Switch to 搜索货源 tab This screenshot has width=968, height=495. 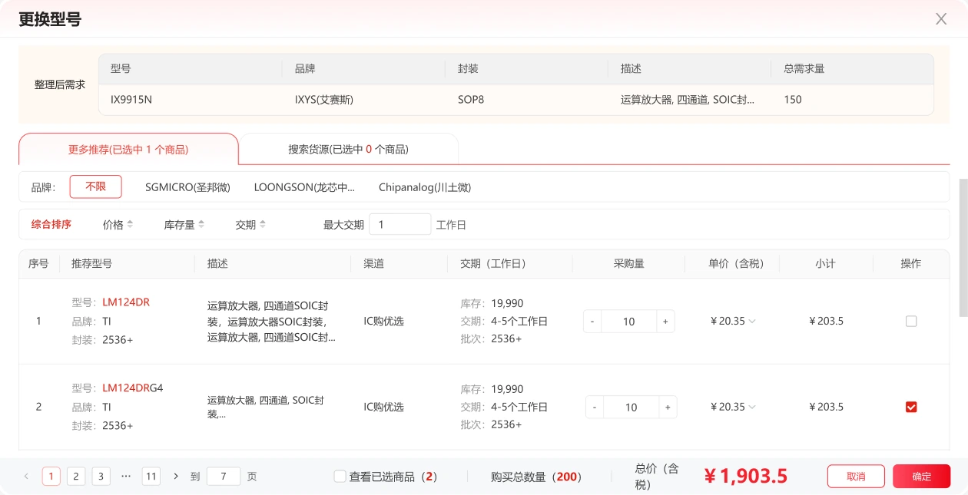pos(348,150)
